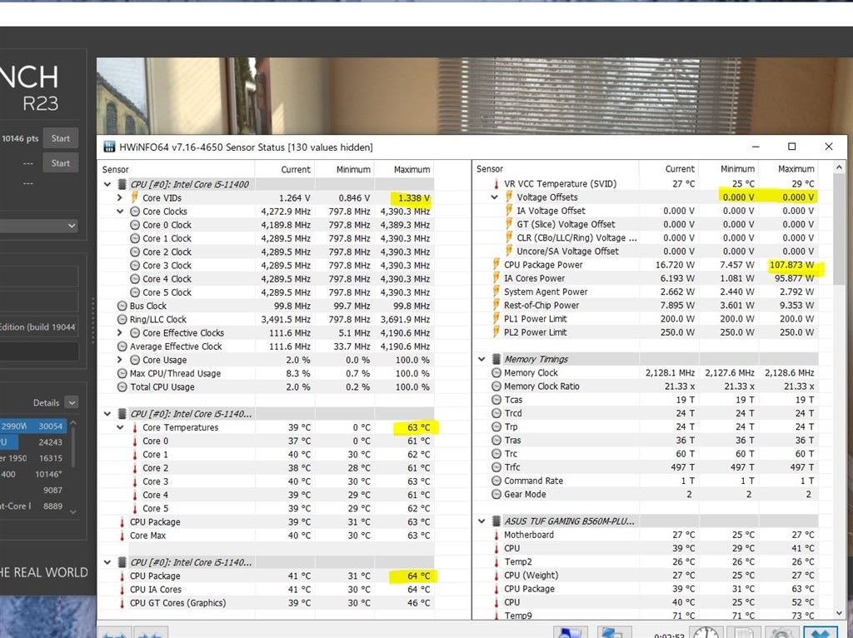Click lightning icon beside Voltage Offsets
Screen dimensions: 853x638
tap(509, 197)
